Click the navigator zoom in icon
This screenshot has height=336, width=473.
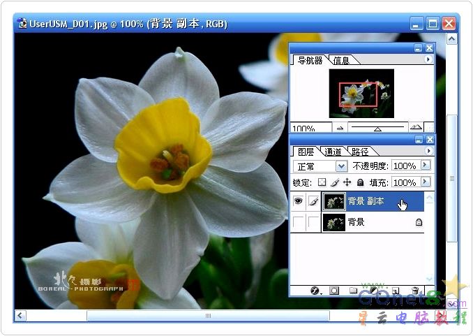[416, 128]
